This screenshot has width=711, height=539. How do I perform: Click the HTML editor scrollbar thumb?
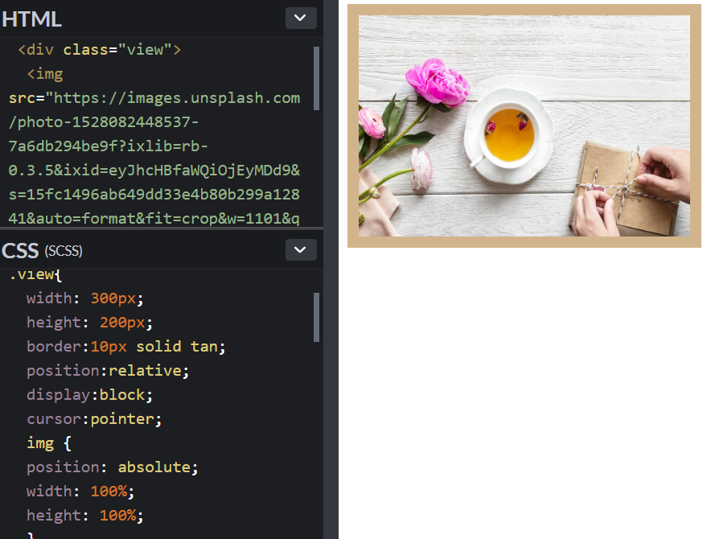(x=317, y=78)
